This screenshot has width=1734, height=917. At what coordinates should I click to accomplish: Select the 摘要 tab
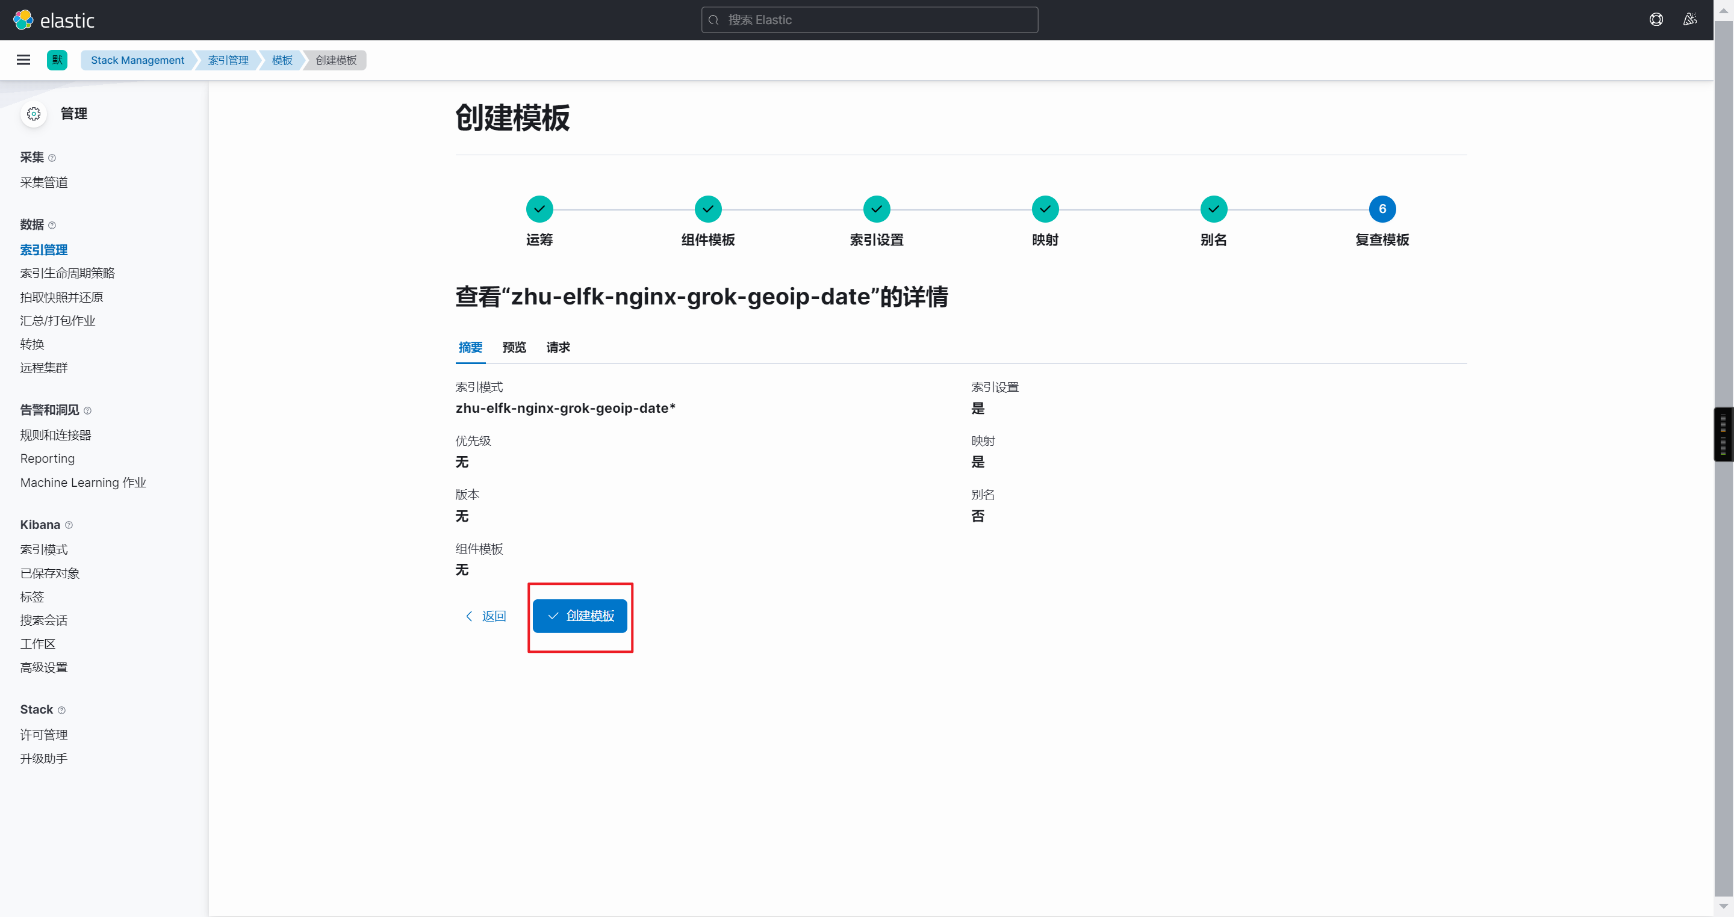click(470, 348)
